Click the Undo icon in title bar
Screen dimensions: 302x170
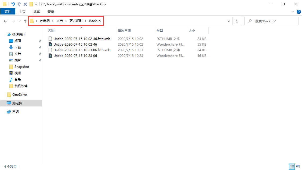coord(13,4)
